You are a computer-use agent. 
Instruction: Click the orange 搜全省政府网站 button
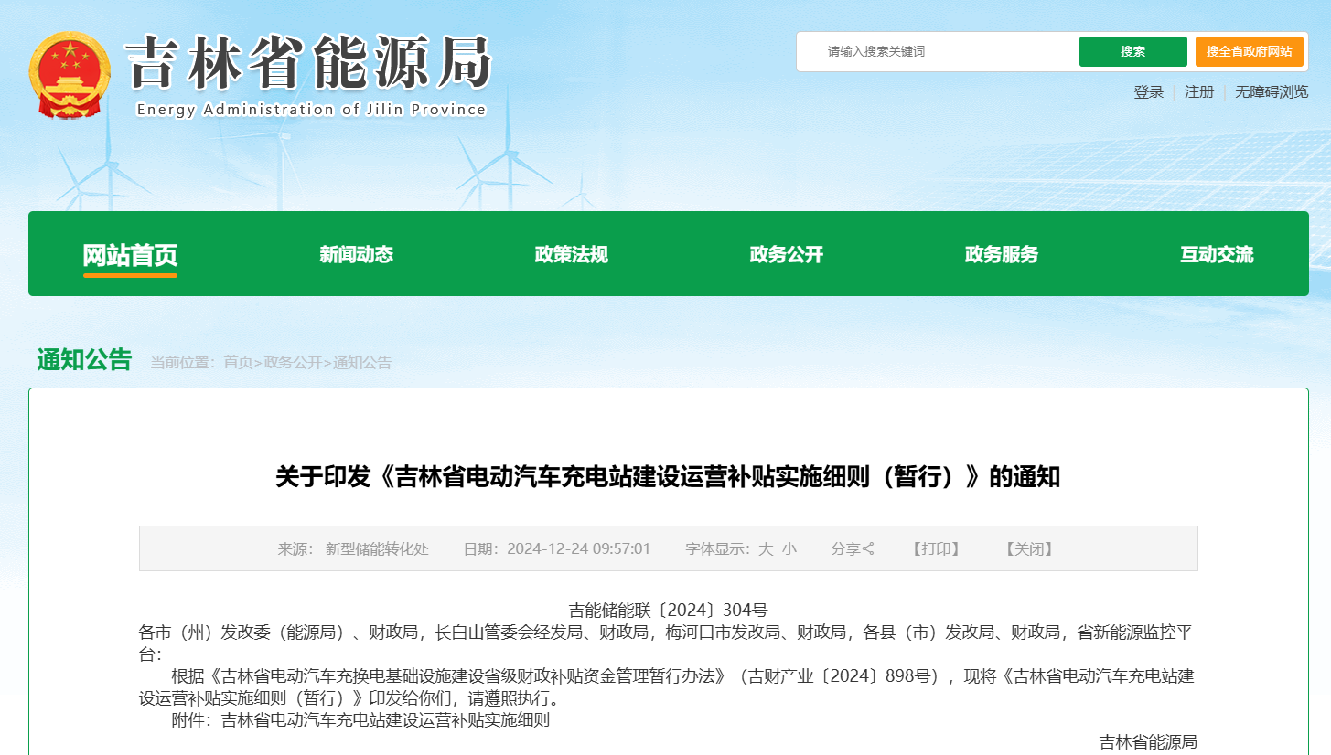click(1249, 52)
